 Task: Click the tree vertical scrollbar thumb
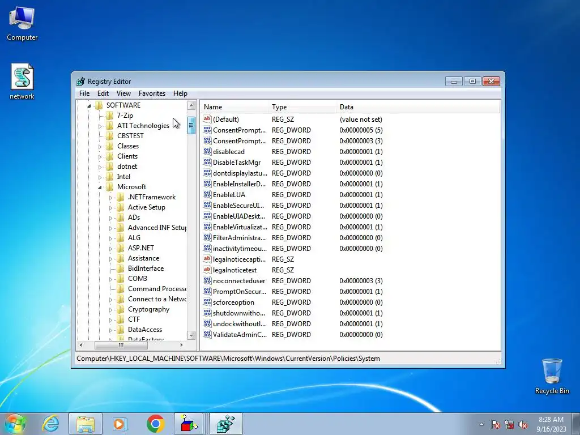pyautogui.click(x=191, y=125)
